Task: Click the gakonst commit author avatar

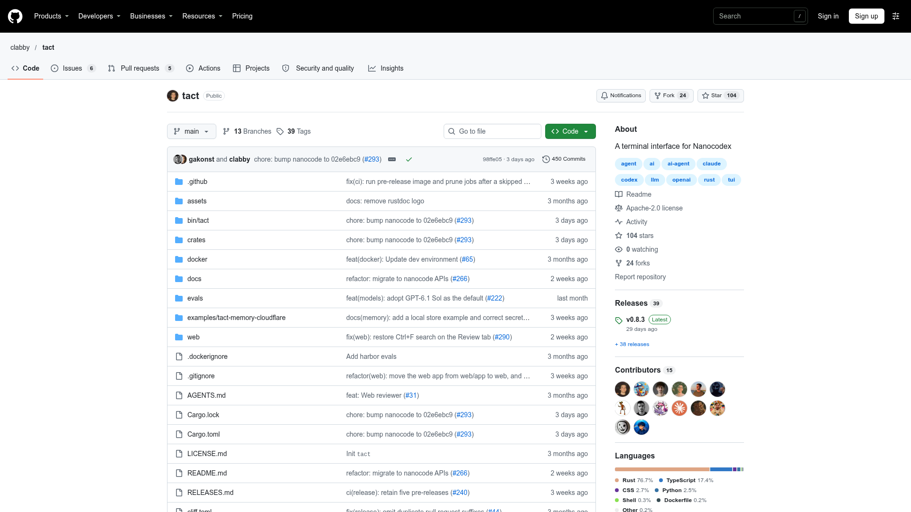Action: [177, 159]
